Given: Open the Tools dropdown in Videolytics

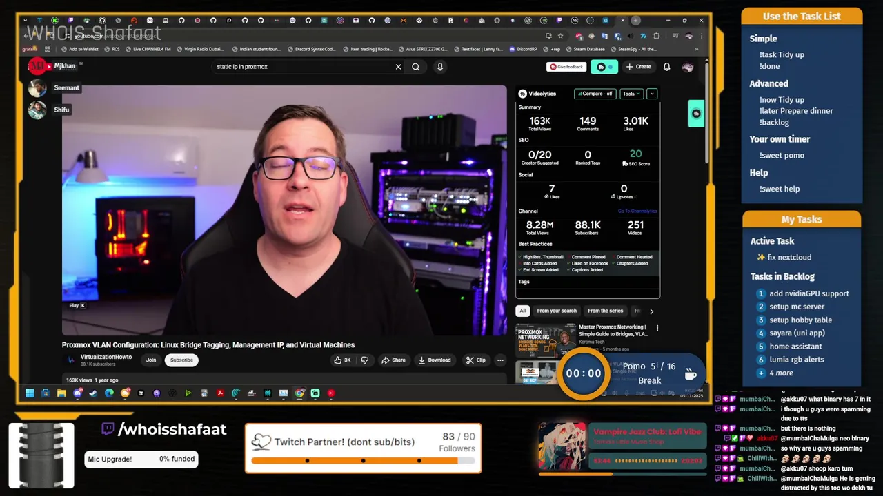Looking at the screenshot, I should pos(631,94).
